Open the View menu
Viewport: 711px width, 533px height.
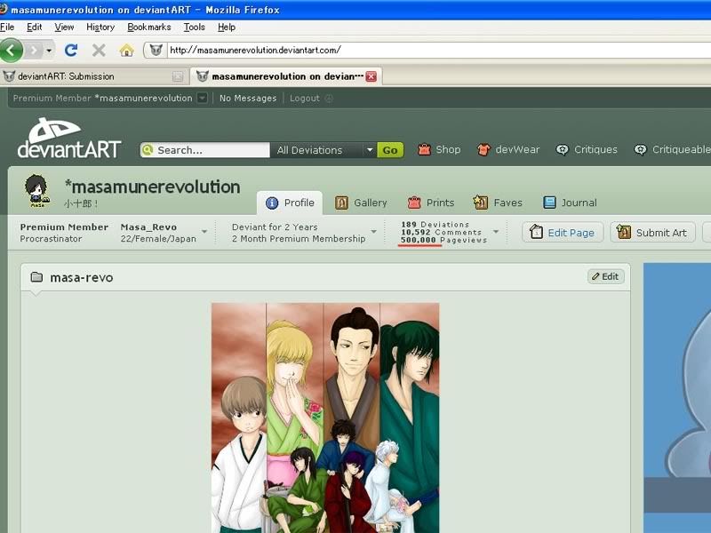(x=64, y=28)
